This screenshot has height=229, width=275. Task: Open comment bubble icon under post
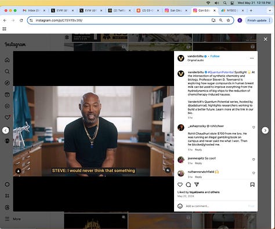click(189, 184)
